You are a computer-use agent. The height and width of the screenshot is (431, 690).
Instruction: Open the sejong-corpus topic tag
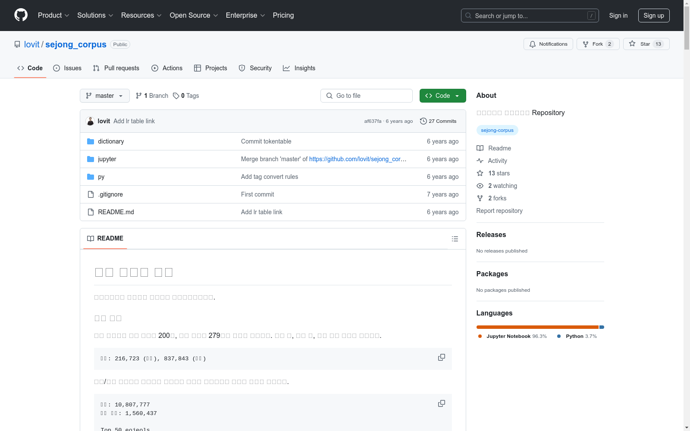497,130
